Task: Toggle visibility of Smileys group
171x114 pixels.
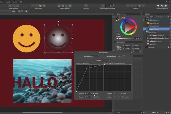Action: tap(170, 20)
